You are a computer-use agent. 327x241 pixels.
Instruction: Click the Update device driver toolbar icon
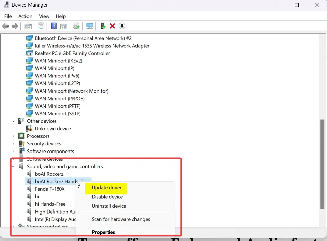[76, 26]
